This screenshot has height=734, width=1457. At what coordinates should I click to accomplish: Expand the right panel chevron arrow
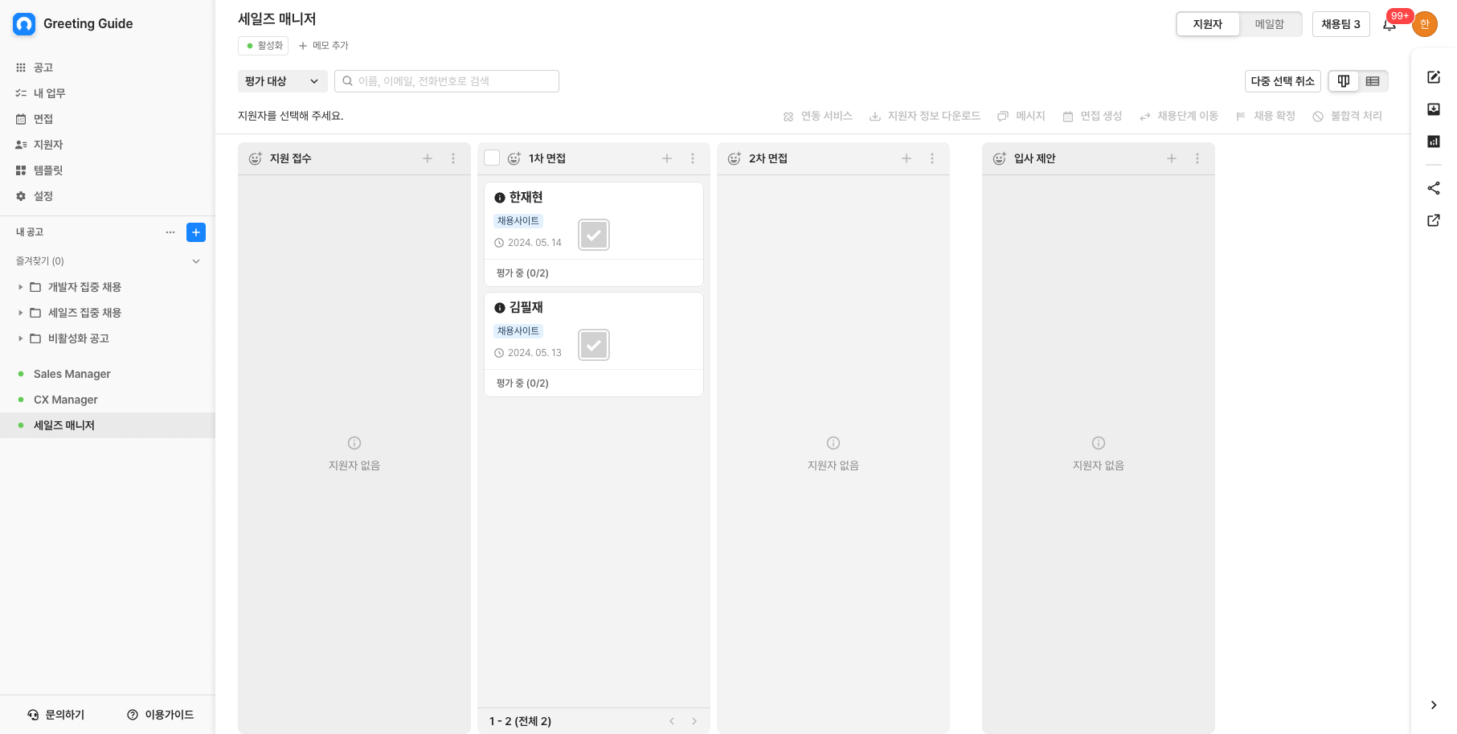[1434, 705]
